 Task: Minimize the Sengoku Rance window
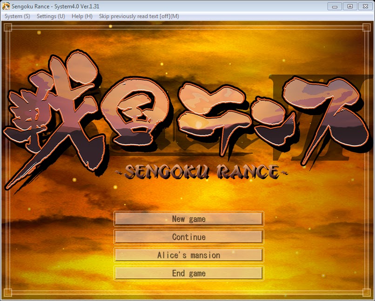pyautogui.click(x=334, y=7)
